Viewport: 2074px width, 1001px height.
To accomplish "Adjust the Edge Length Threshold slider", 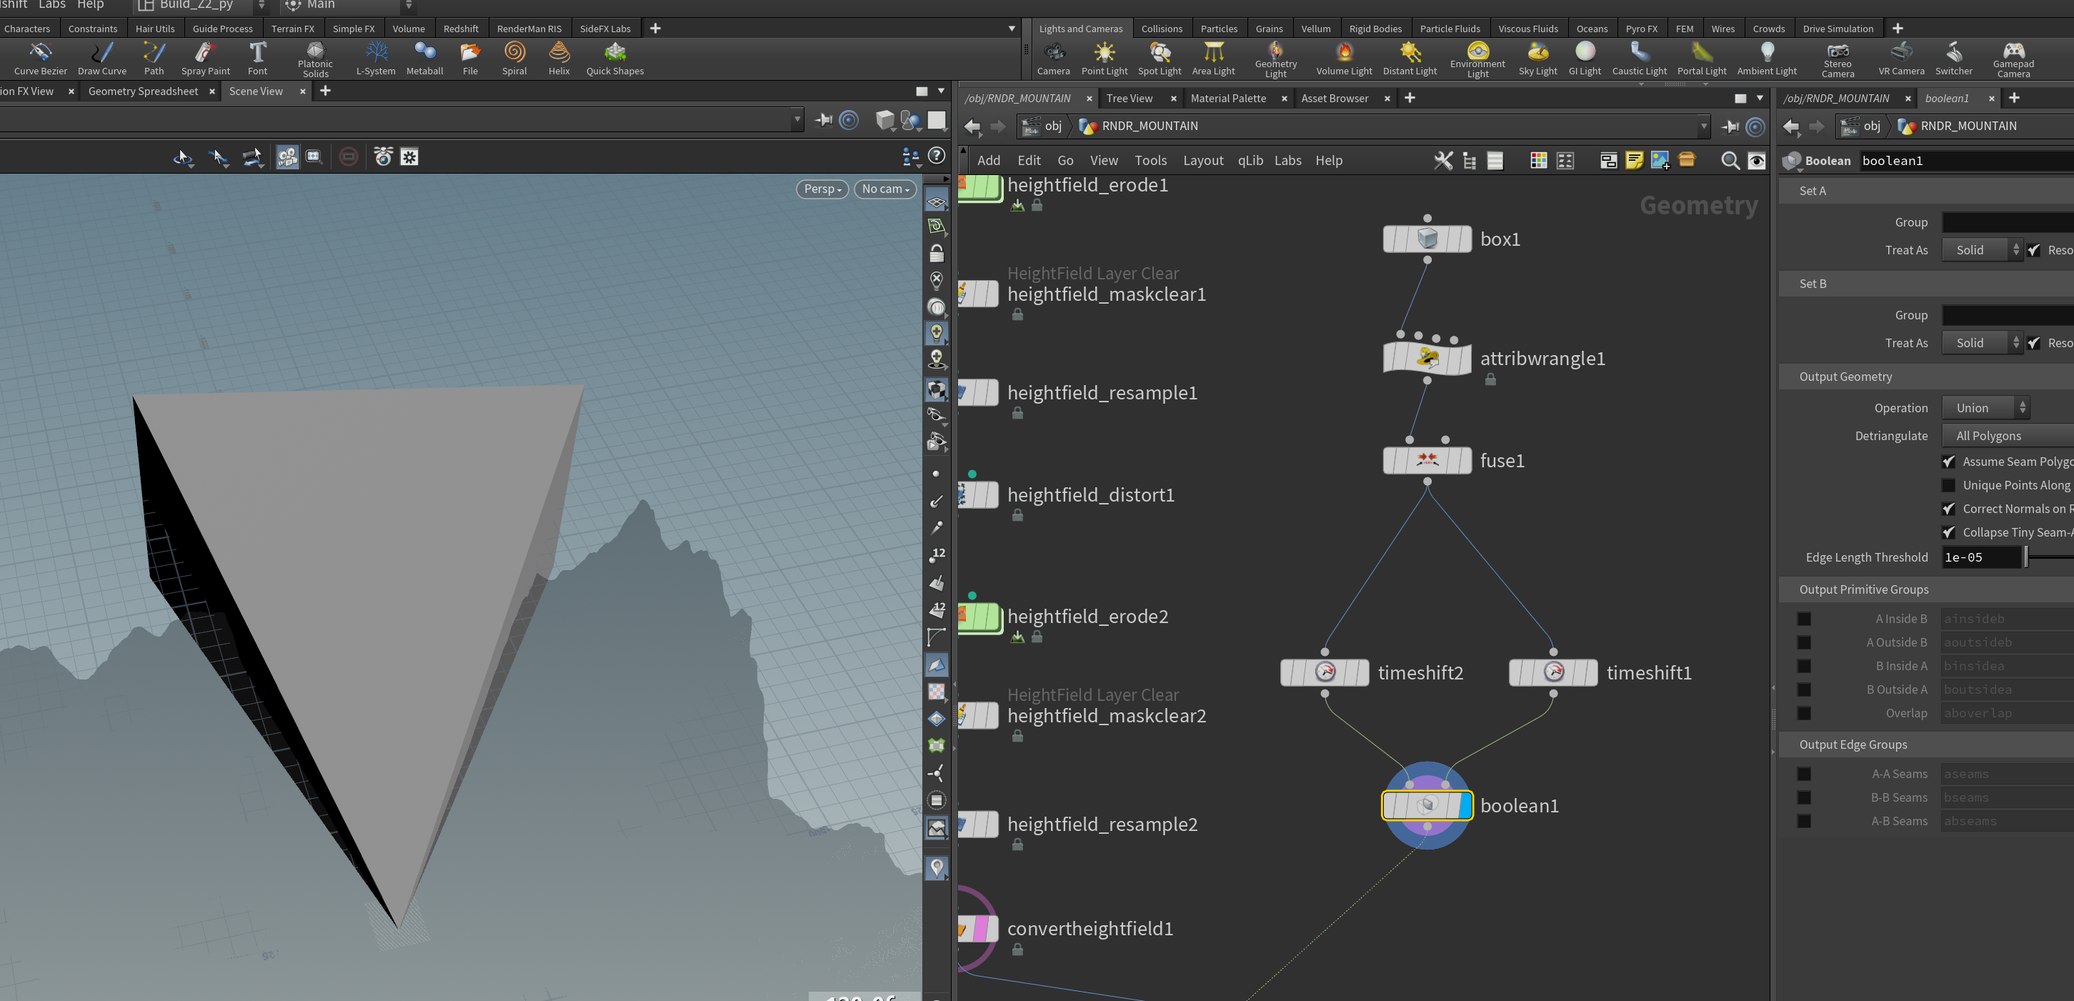I will (x=2049, y=557).
